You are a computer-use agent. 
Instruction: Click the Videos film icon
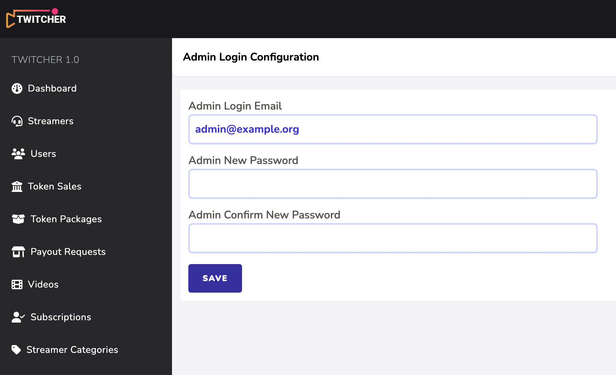(x=17, y=284)
